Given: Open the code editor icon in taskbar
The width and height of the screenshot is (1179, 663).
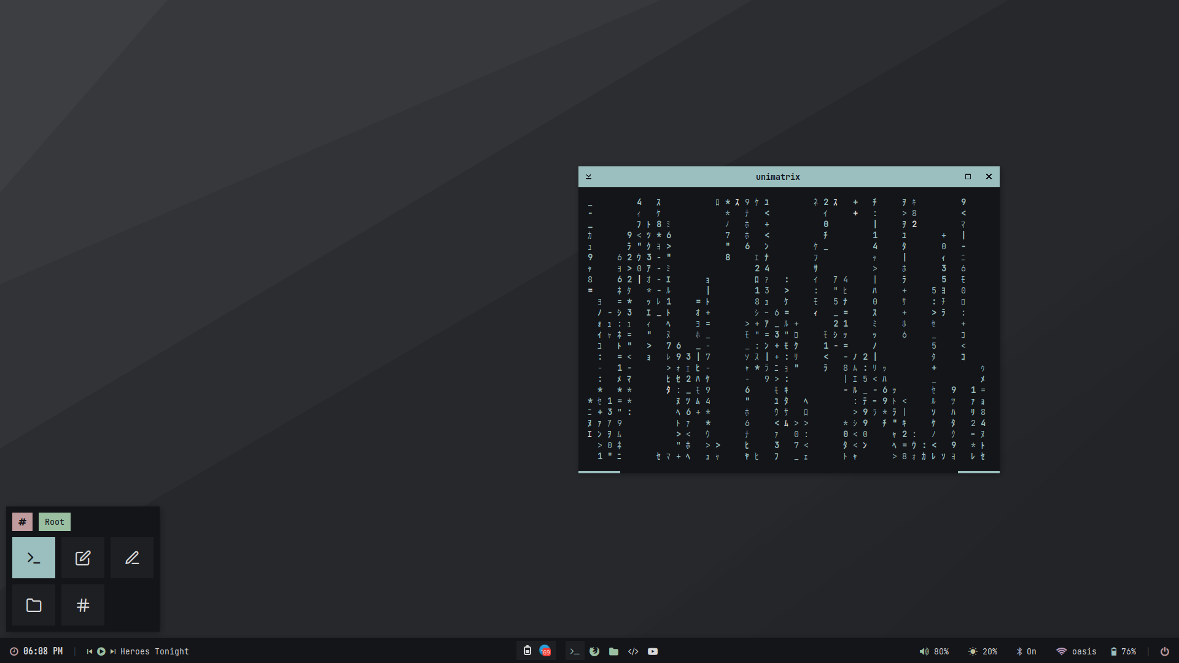Looking at the screenshot, I should tap(633, 651).
